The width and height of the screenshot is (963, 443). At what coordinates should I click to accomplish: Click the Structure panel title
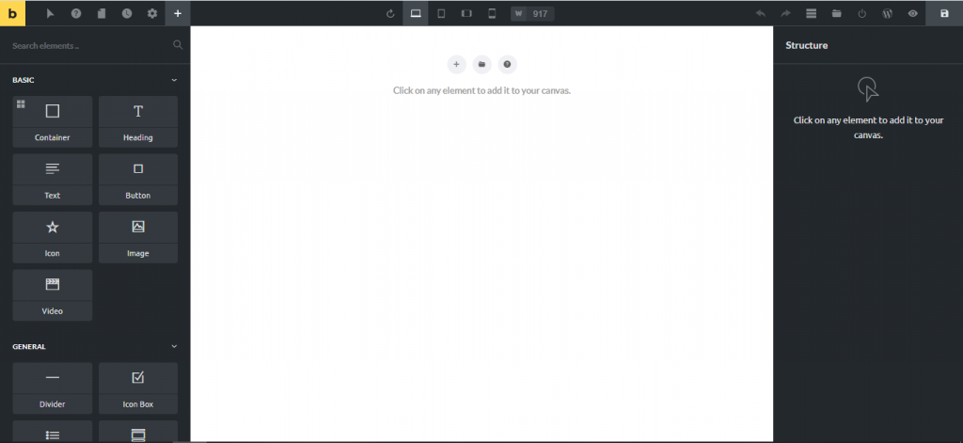pyautogui.click(x=806, y=45)
